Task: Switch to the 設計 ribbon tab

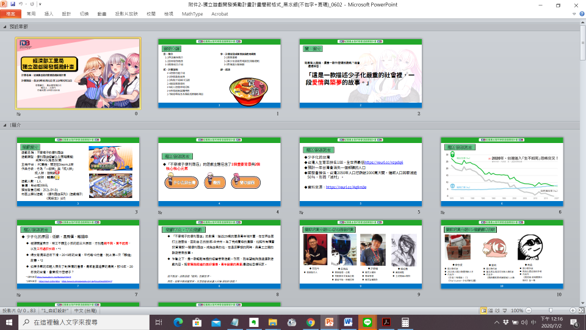Action: click(67, 14)
